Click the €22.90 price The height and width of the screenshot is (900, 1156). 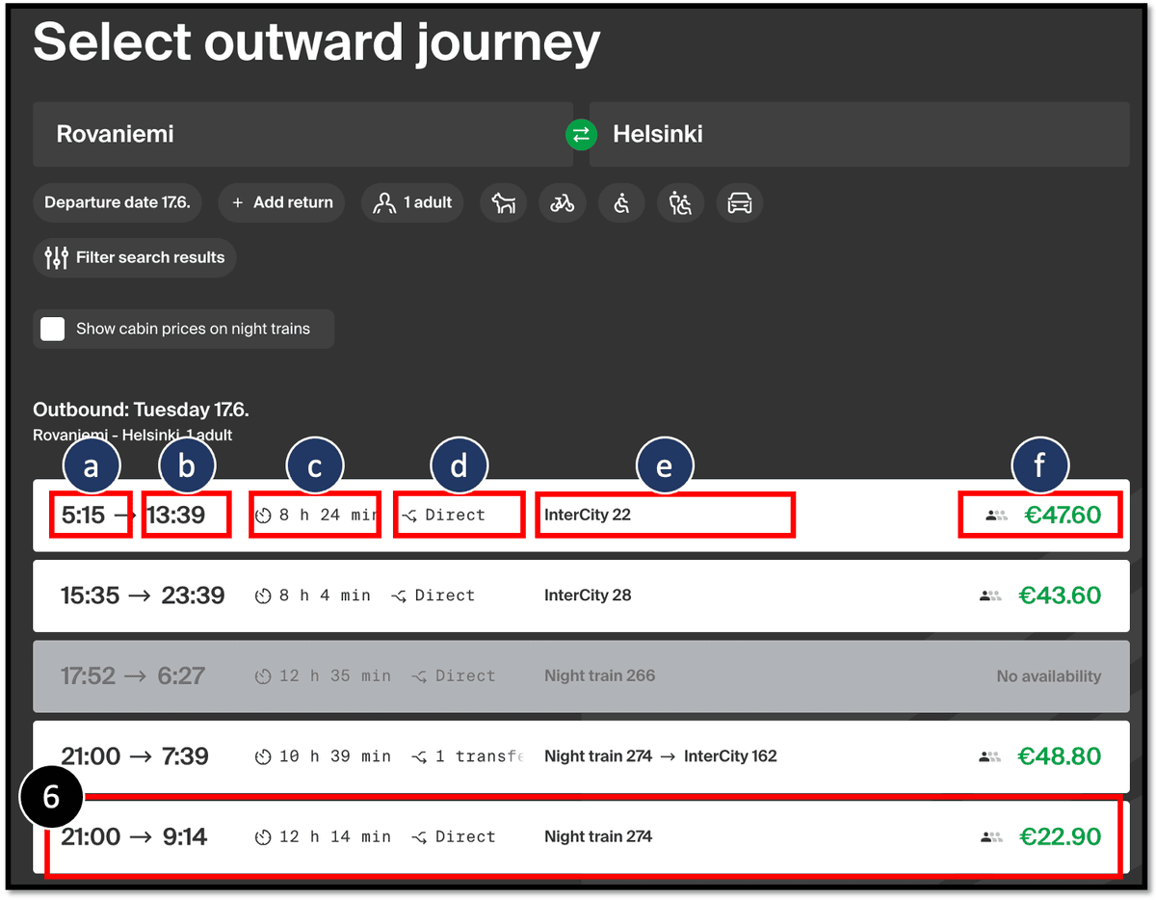tap(1060, 837)
